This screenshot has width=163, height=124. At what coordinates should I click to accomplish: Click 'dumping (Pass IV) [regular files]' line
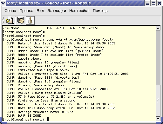pos(44,82)
